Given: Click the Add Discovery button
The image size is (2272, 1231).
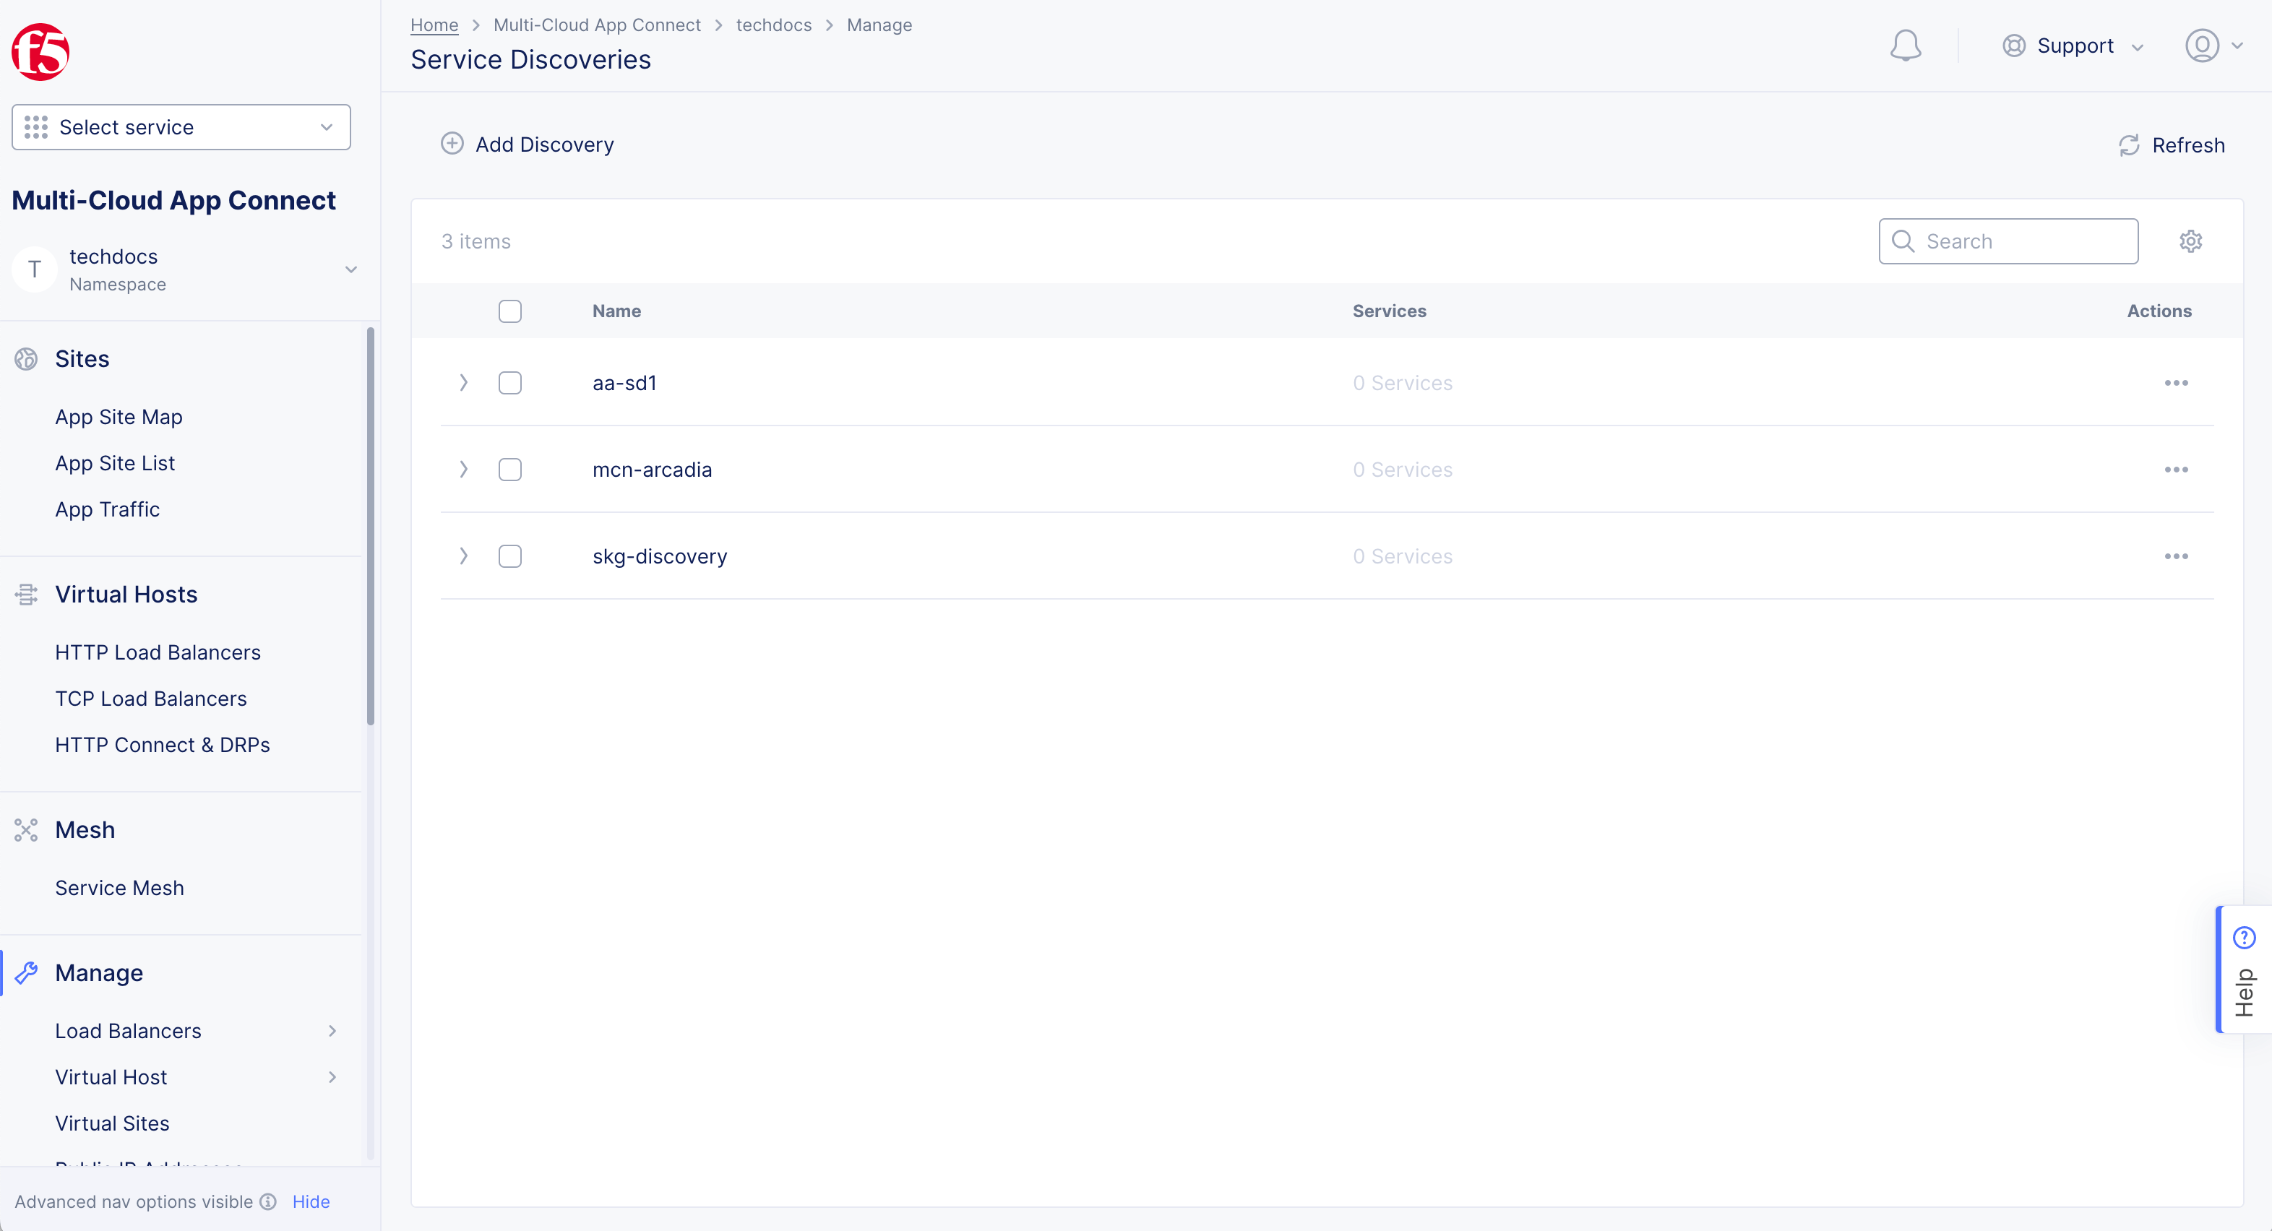Looking at the screenshot, I should (528, 144).
